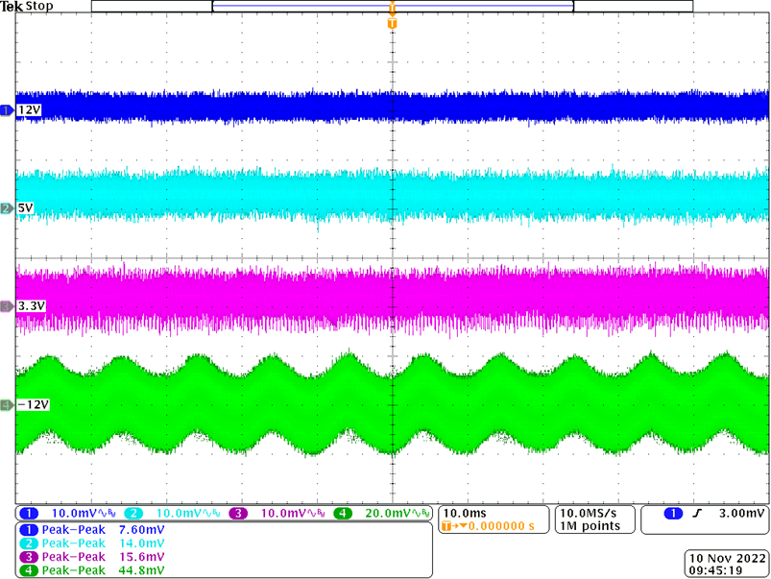Click the 10 Nov 2022 date readout
The height and width of the screenshot is (579, 771).
click(727, 558)
